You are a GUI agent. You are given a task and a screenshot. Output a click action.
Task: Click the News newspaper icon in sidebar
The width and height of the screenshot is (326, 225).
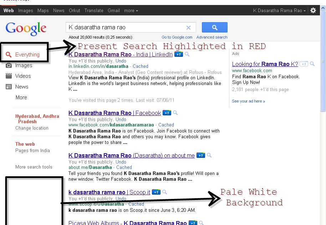pos(9,86)
